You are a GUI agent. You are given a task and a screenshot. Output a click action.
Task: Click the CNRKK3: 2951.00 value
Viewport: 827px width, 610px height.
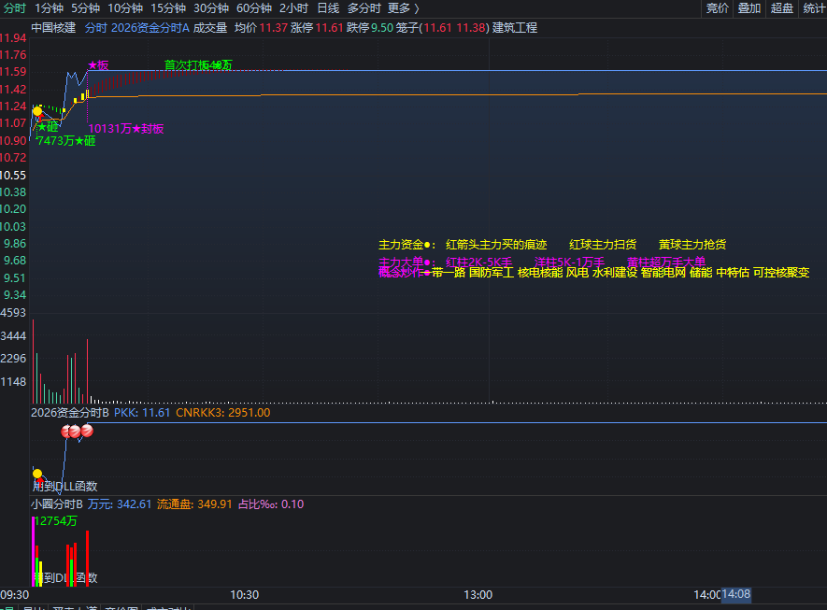coord(223,413)
